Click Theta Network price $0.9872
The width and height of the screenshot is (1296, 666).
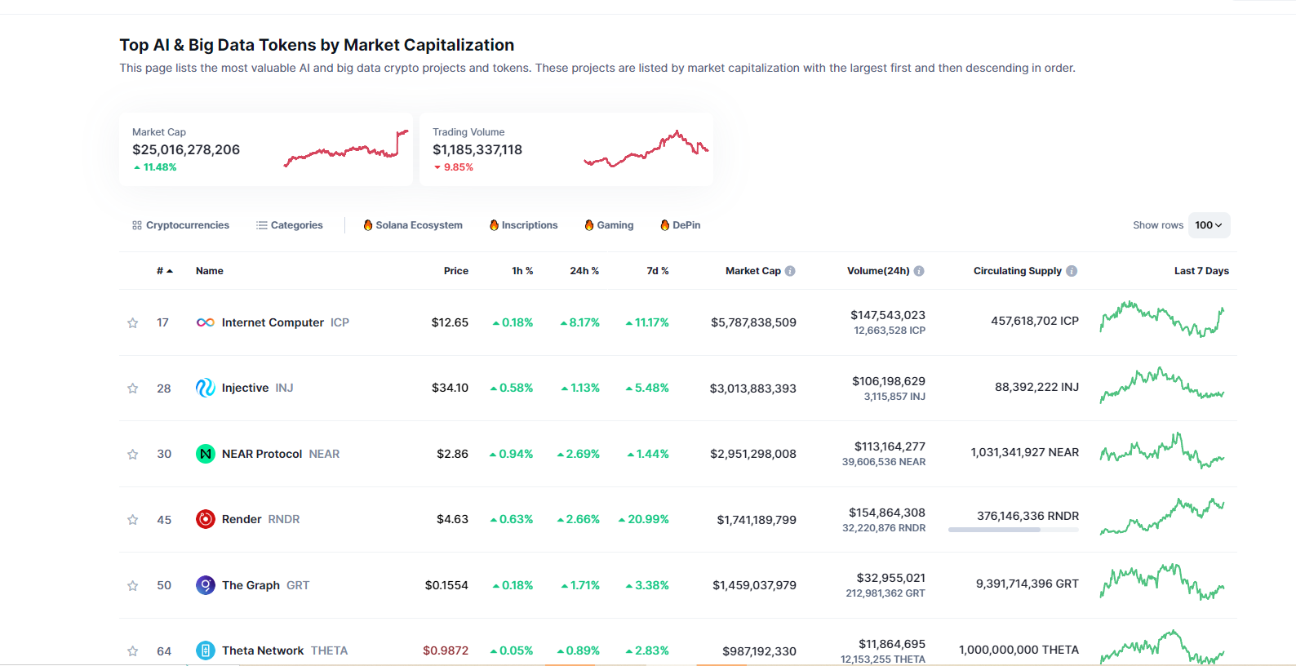click(446, 650)
